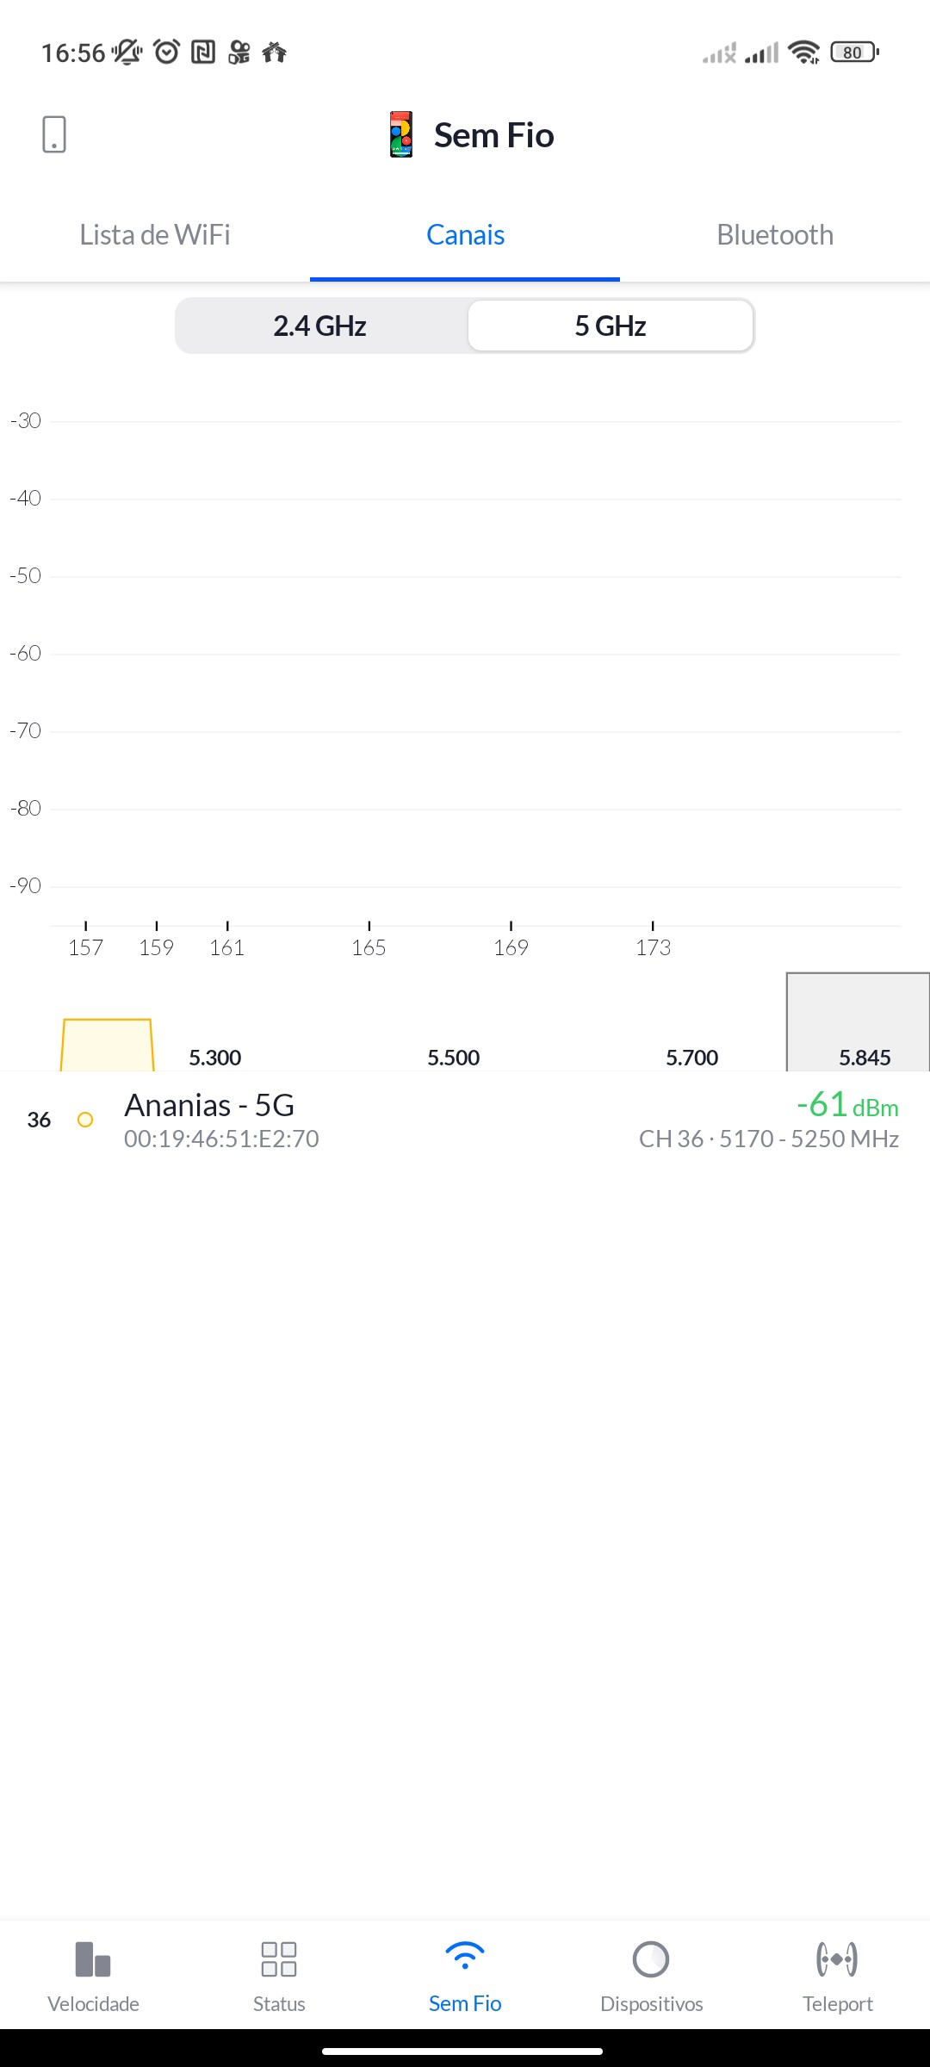The image size is (930, 2067).
Task: Tap the battery indicator in status bar
Action: pos(853,53)
